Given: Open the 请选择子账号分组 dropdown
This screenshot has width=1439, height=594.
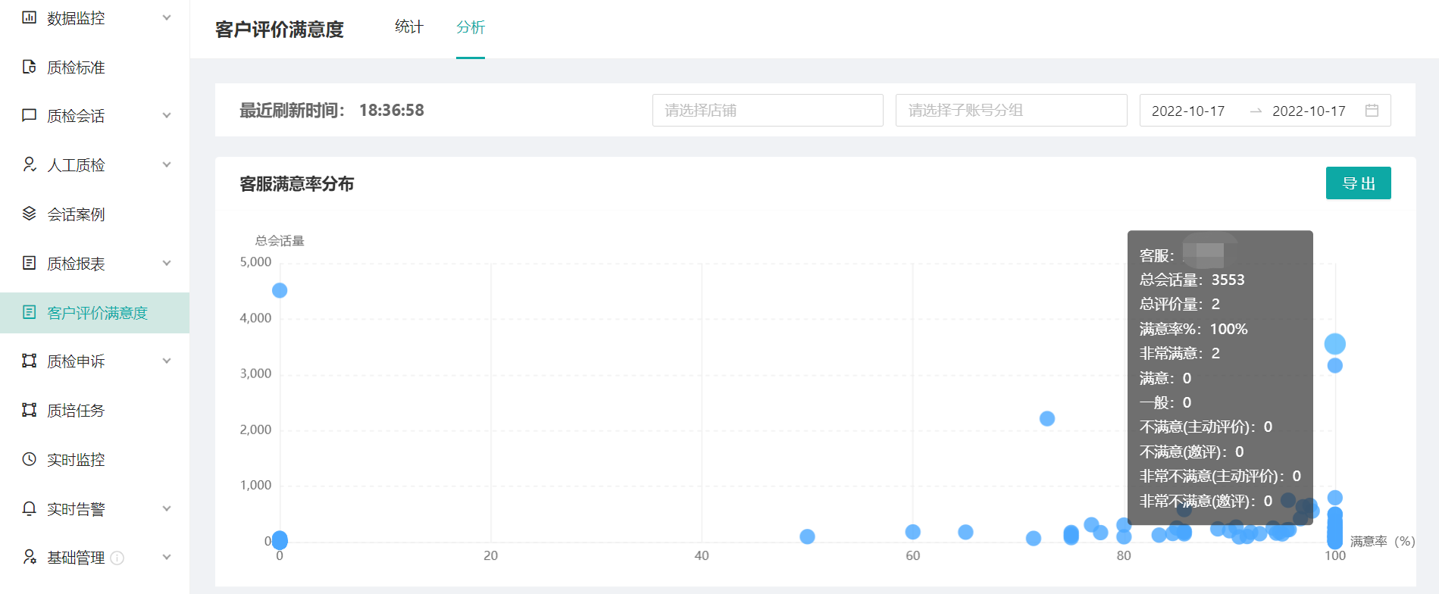Looking at the screenshot, I should point(1012,111).
